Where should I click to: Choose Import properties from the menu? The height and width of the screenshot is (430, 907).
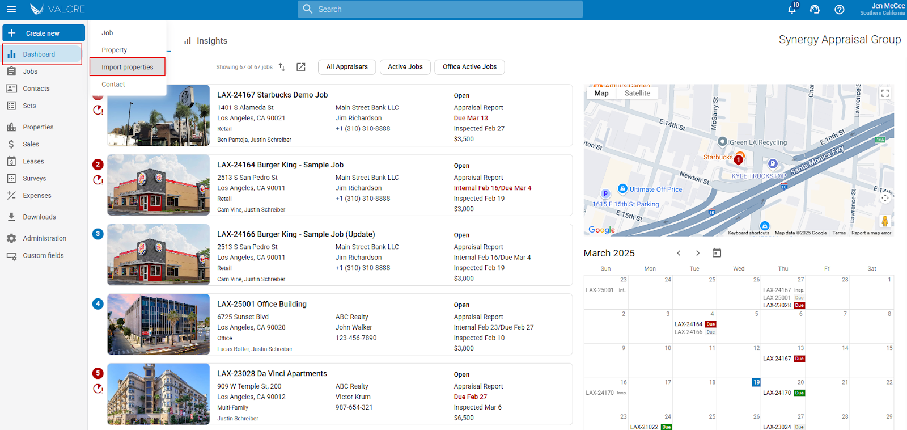[128, 67]
